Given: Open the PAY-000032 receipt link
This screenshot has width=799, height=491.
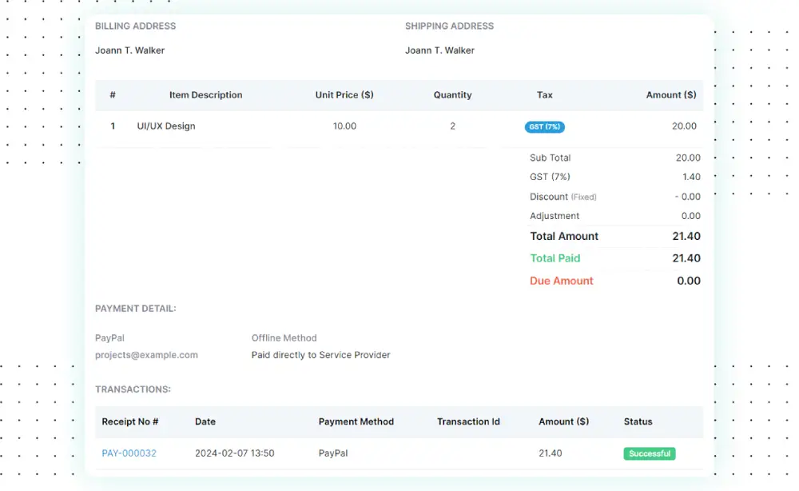Looking at the screenshot, I should click(x=129, y=453).
